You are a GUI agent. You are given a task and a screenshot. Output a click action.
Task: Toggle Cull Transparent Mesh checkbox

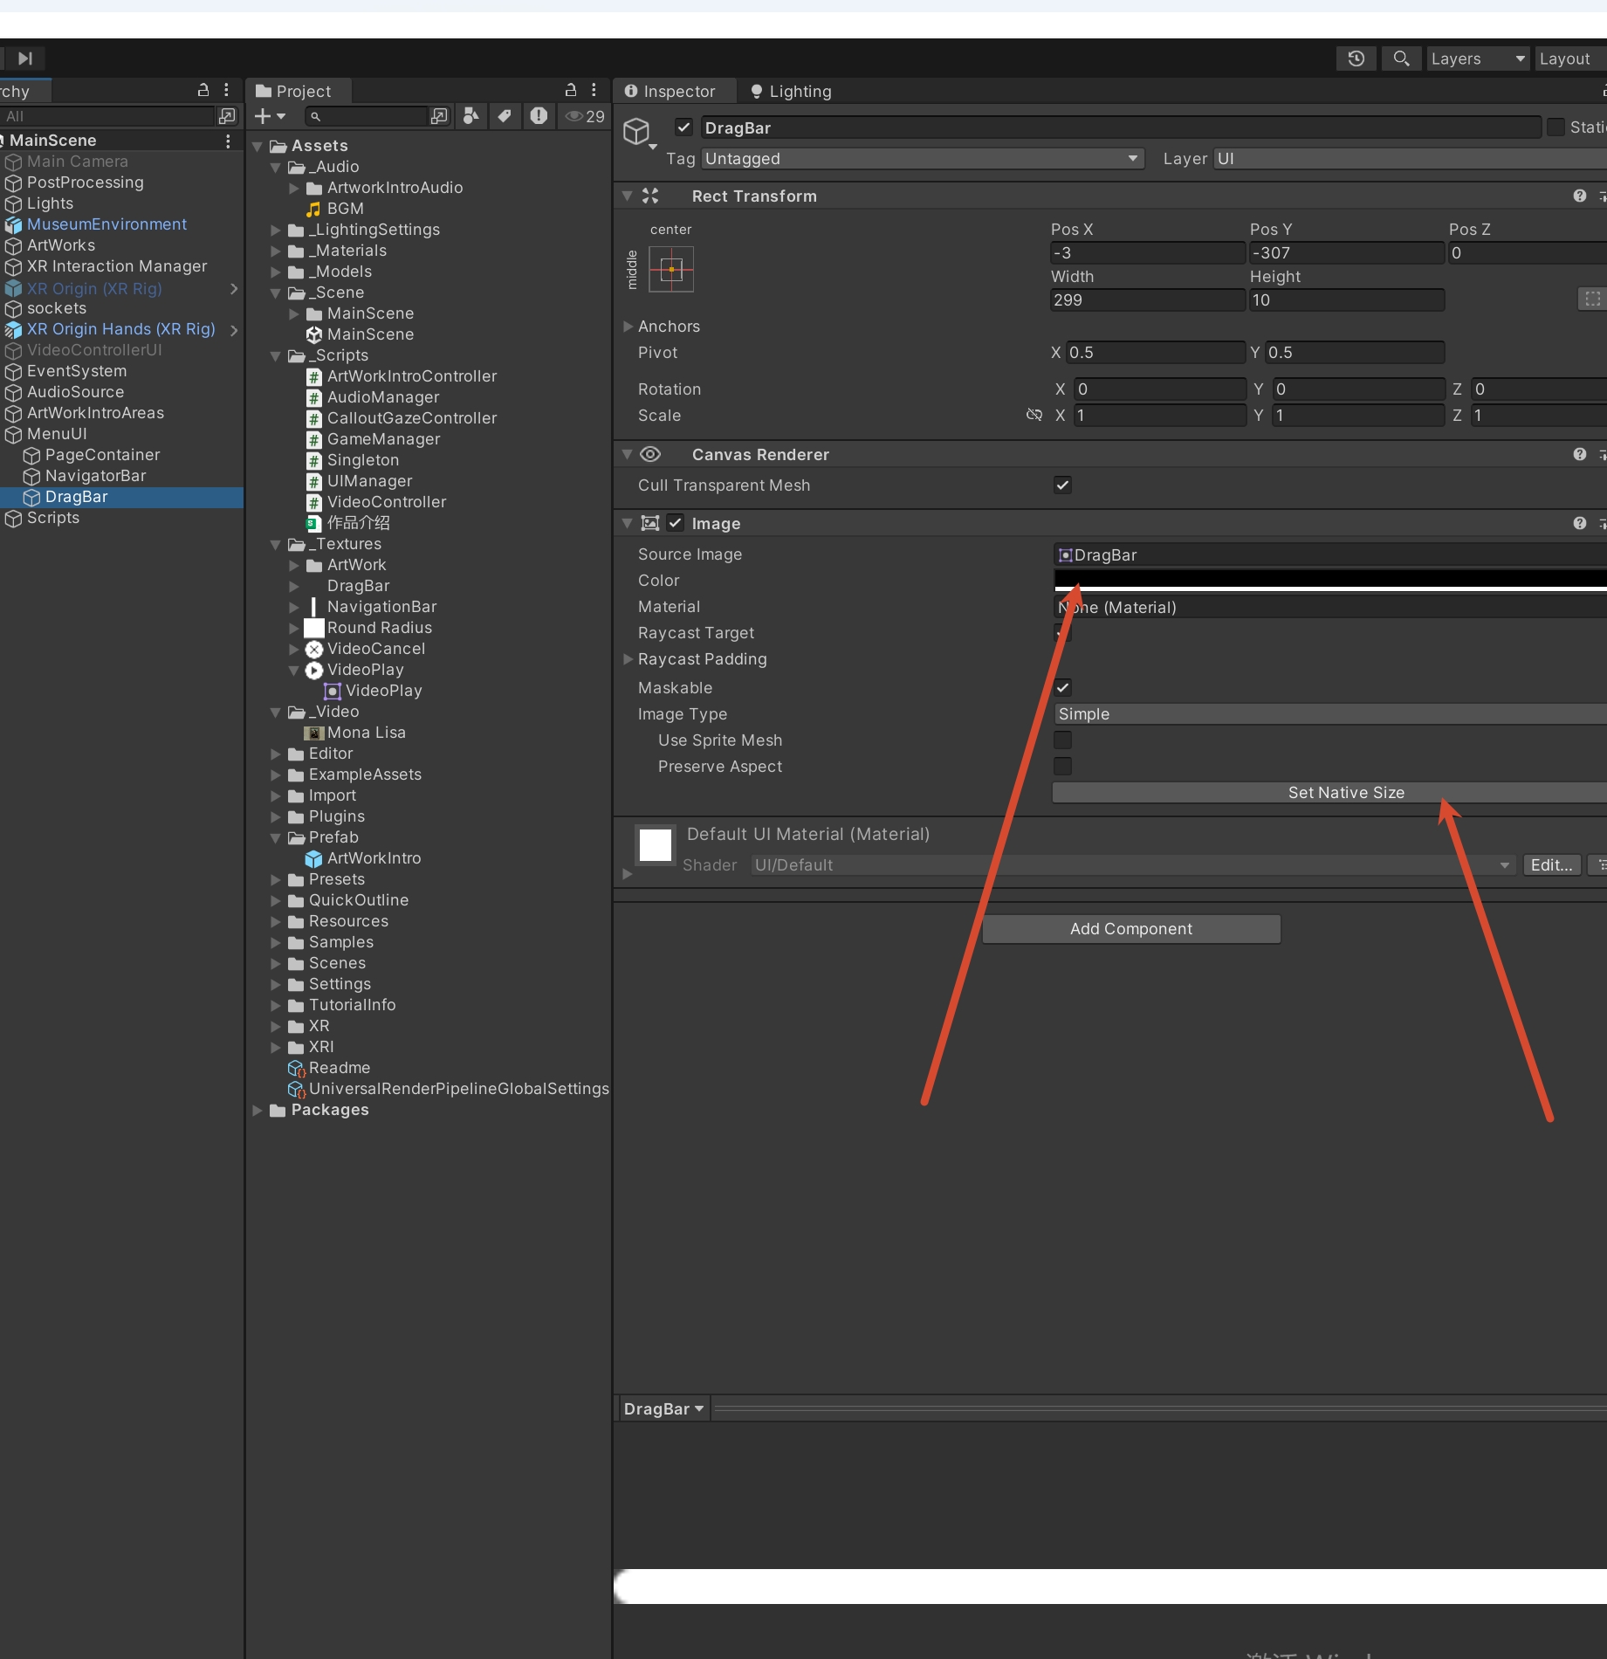click(1062, 485)
